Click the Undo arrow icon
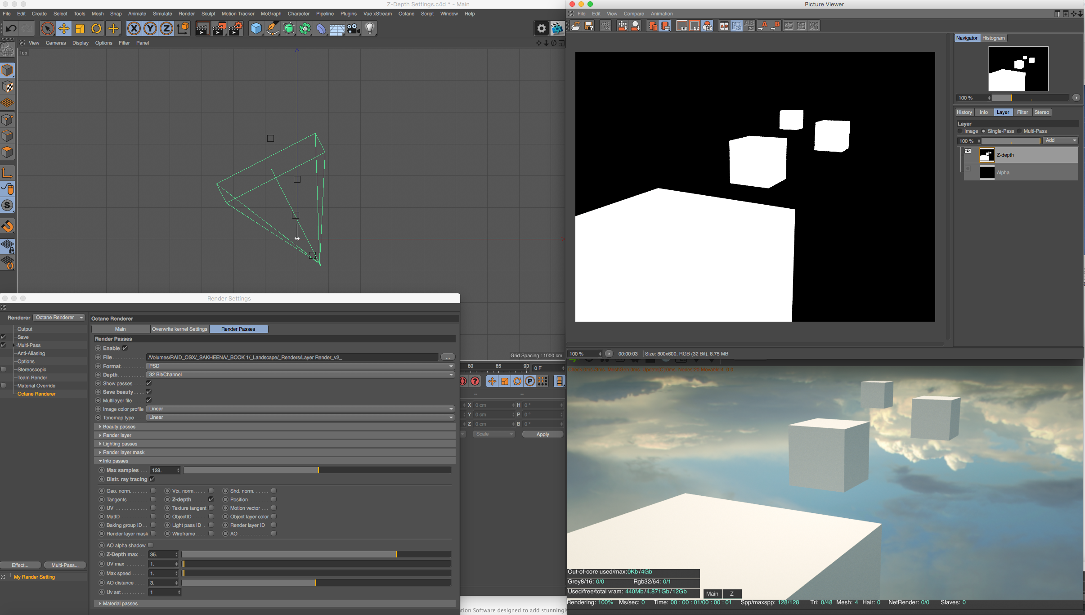 pos(11,29)
